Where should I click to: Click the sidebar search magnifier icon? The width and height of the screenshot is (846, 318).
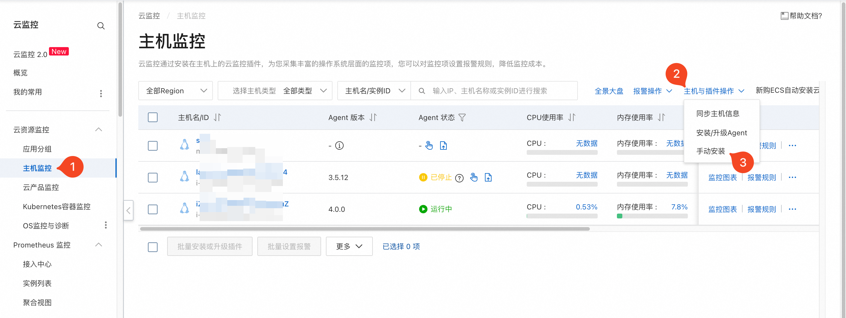click(101, 26)
